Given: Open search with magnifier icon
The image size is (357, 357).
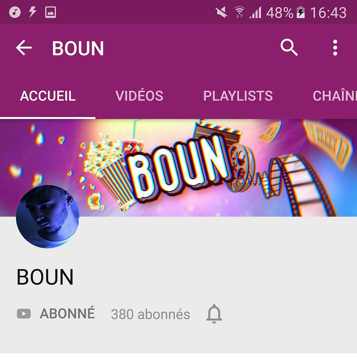Looking at the screenshot, I should pos(289,47).
